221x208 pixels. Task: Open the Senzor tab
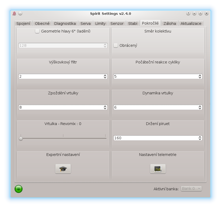coord(117,24)
